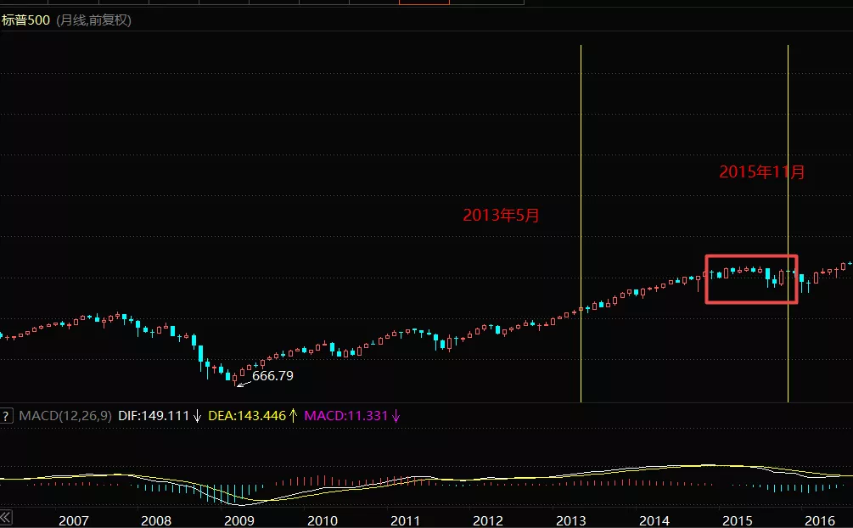This screenshot has width=853, height=528.
Task: Select the 2010 label on the time axis
Action: click(323, 521)
